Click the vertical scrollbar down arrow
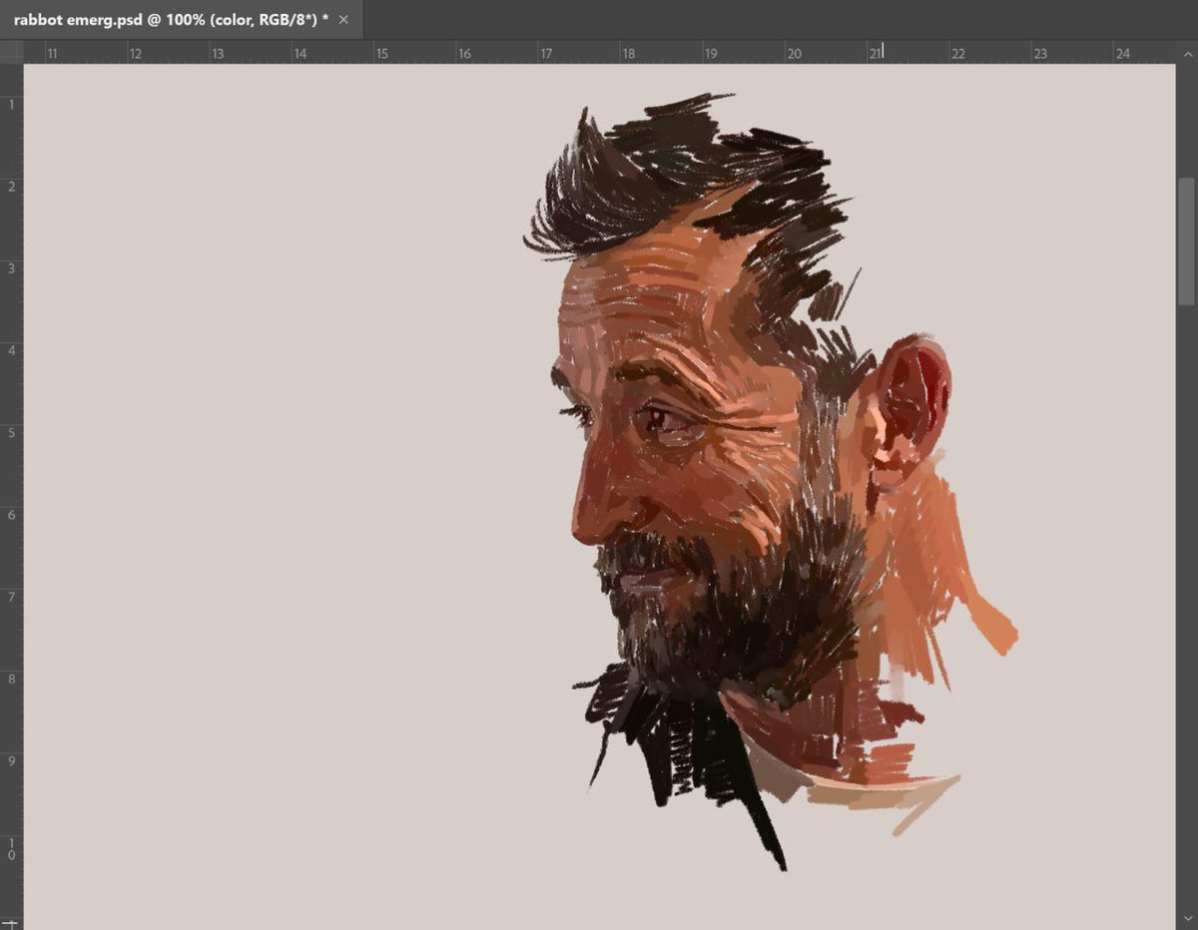1198x930 pixels. tap(1186, 919)
